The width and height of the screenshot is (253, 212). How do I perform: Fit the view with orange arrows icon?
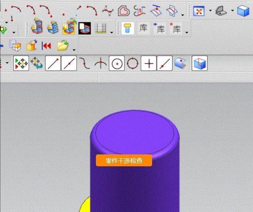[x=199, y=11]
